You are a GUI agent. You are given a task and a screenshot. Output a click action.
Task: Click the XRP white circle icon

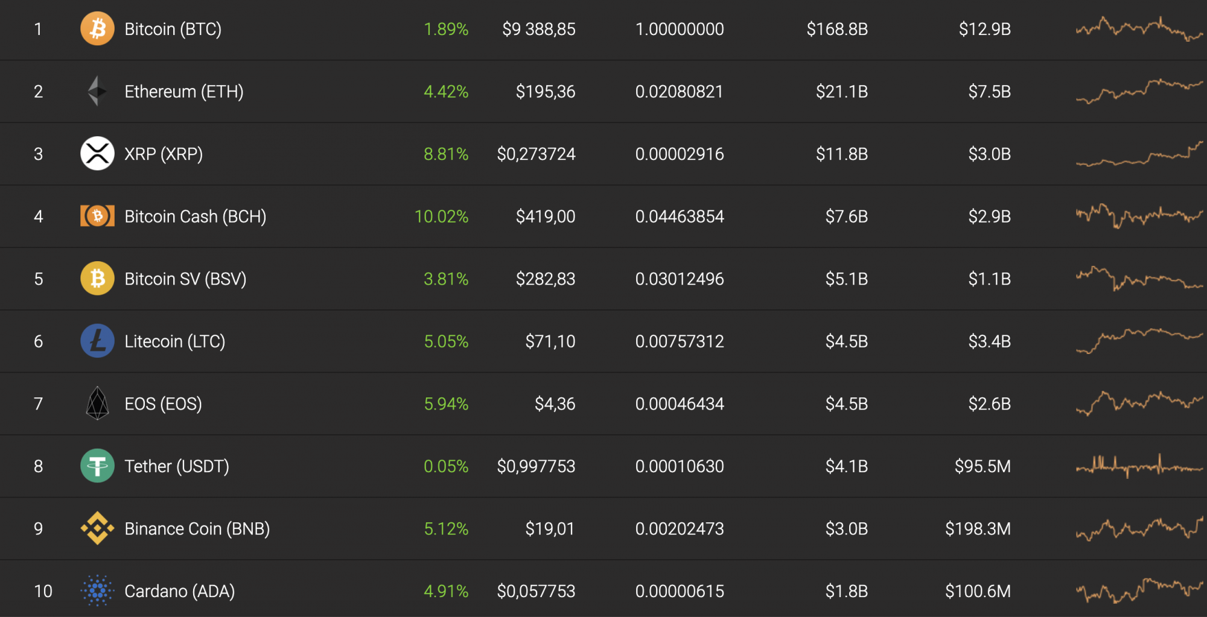[97, 154]
